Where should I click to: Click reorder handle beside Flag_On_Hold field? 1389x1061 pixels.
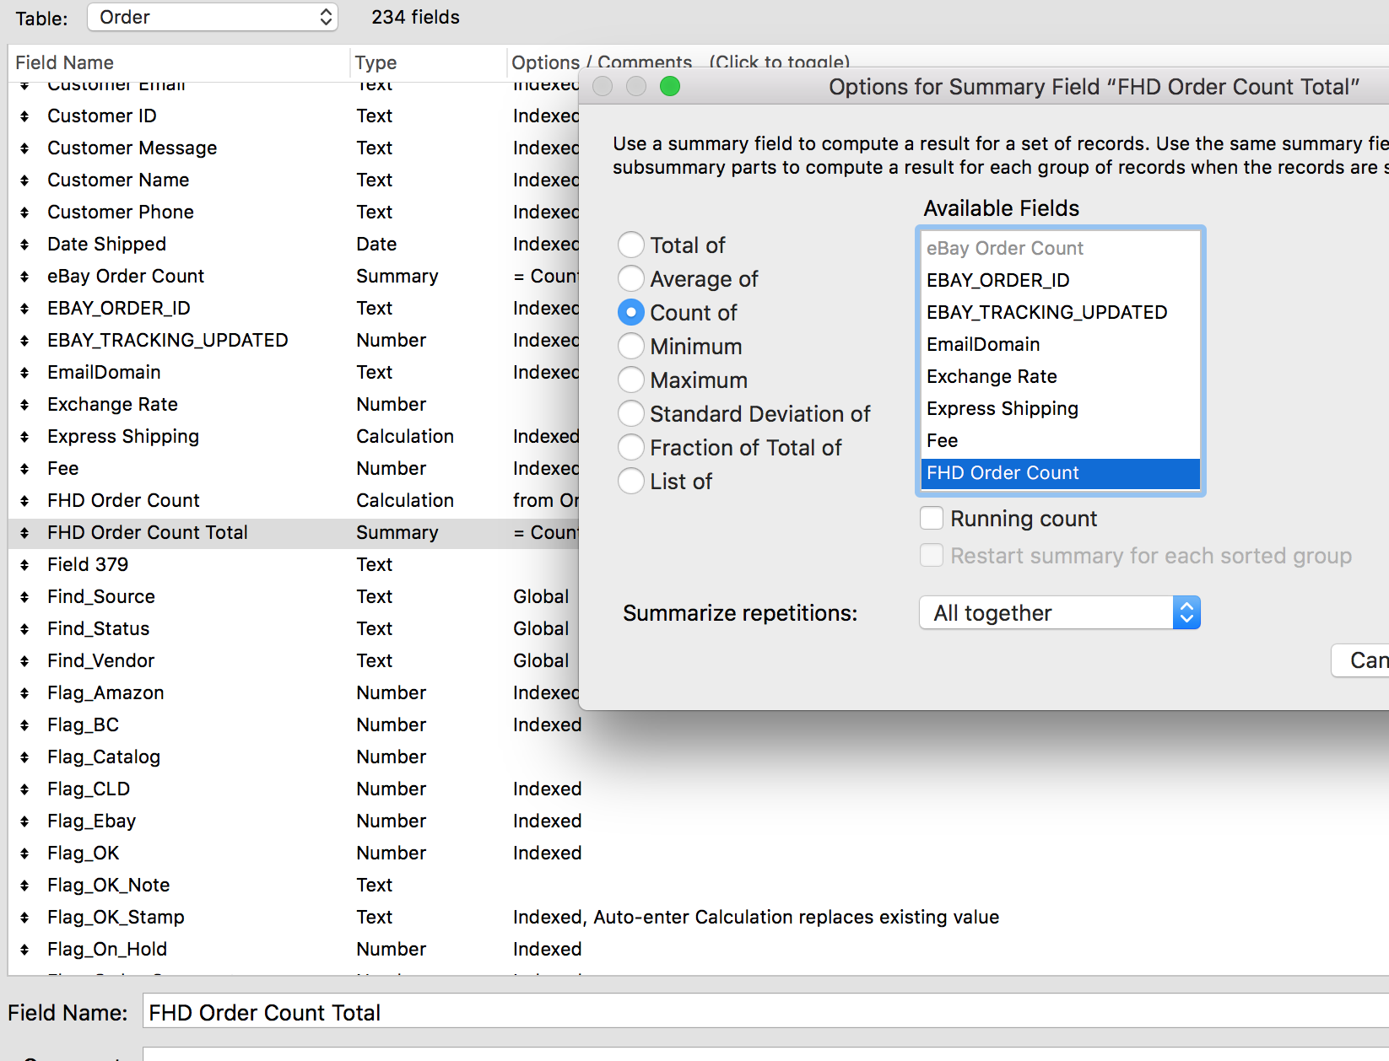[x=24, y=950]
